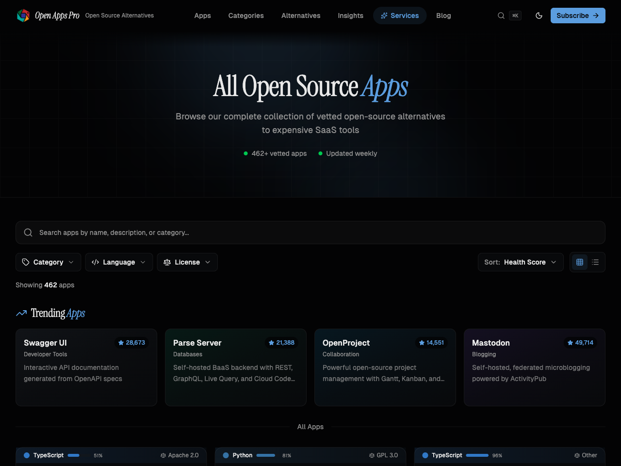Click the GPL 3.0 license label
The height and width of the screenshot is (466, 621).
click(387, 455)
